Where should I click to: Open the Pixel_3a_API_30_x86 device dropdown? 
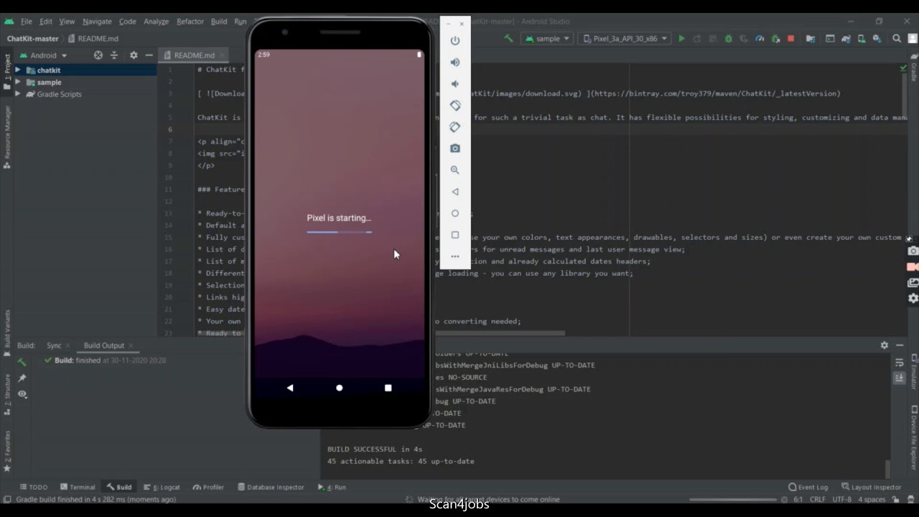(624, 39)
